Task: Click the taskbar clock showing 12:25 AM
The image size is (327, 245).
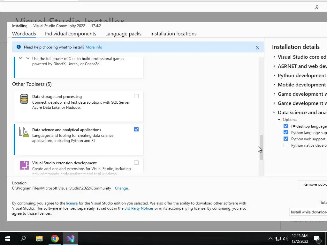Action: pos(300,239)
